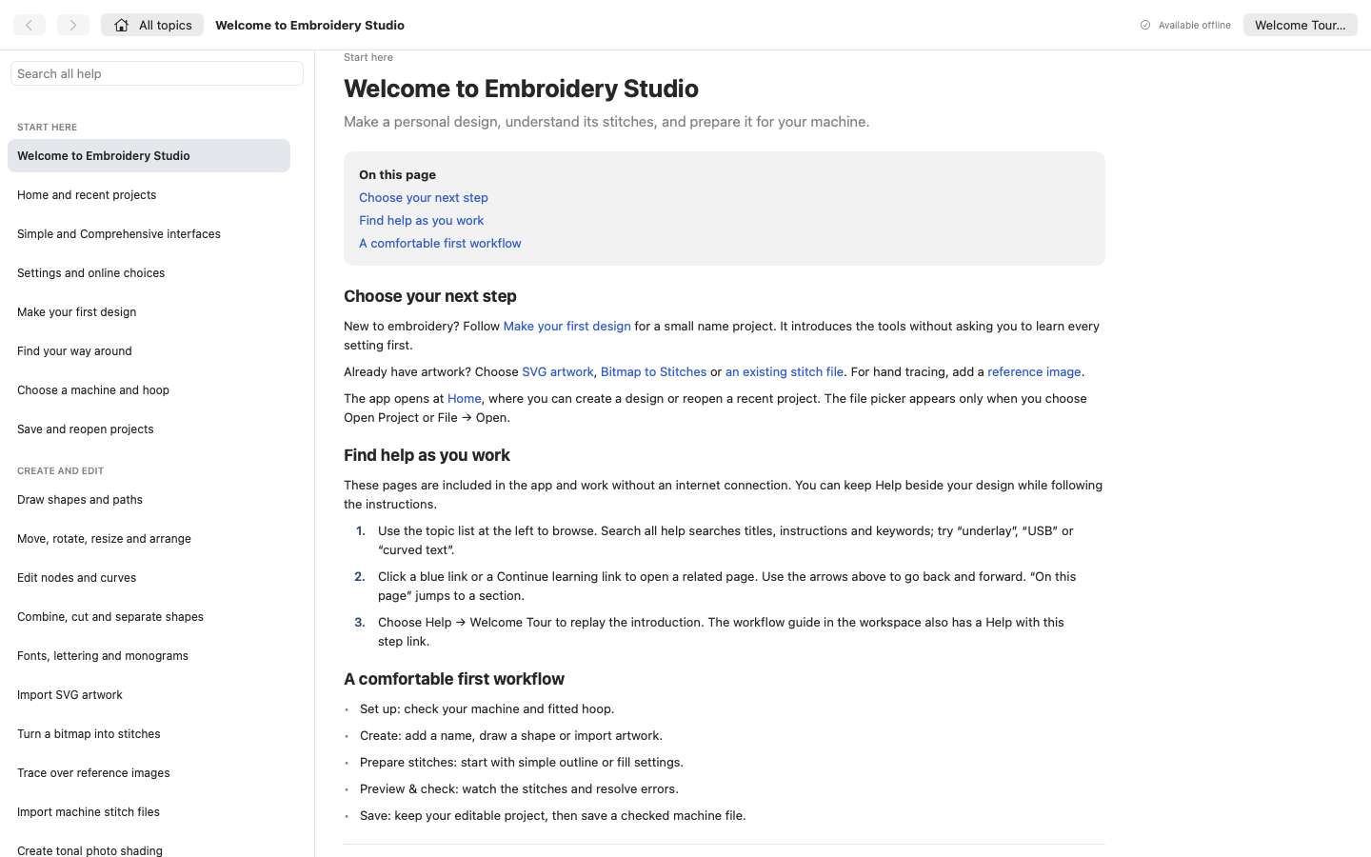Follow the Bitmap to Stitches link
This screenshot has height=857, width=1371.
(653, 372)
